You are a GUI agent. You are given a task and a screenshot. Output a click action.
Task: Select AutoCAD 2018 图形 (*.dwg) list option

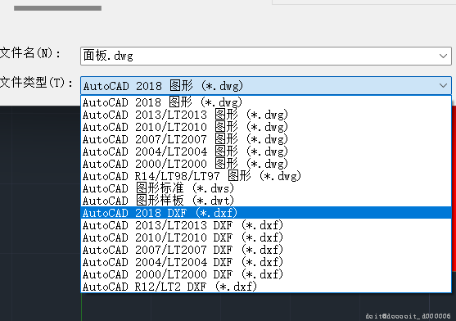[266, 102]
